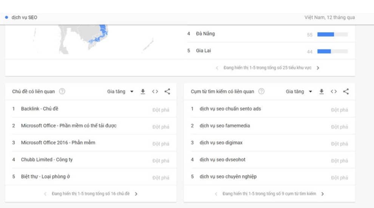Open the Backlink topic row

tap(40, 109)
